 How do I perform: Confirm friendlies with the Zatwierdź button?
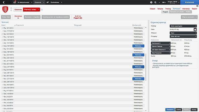[x=170, y=110]
